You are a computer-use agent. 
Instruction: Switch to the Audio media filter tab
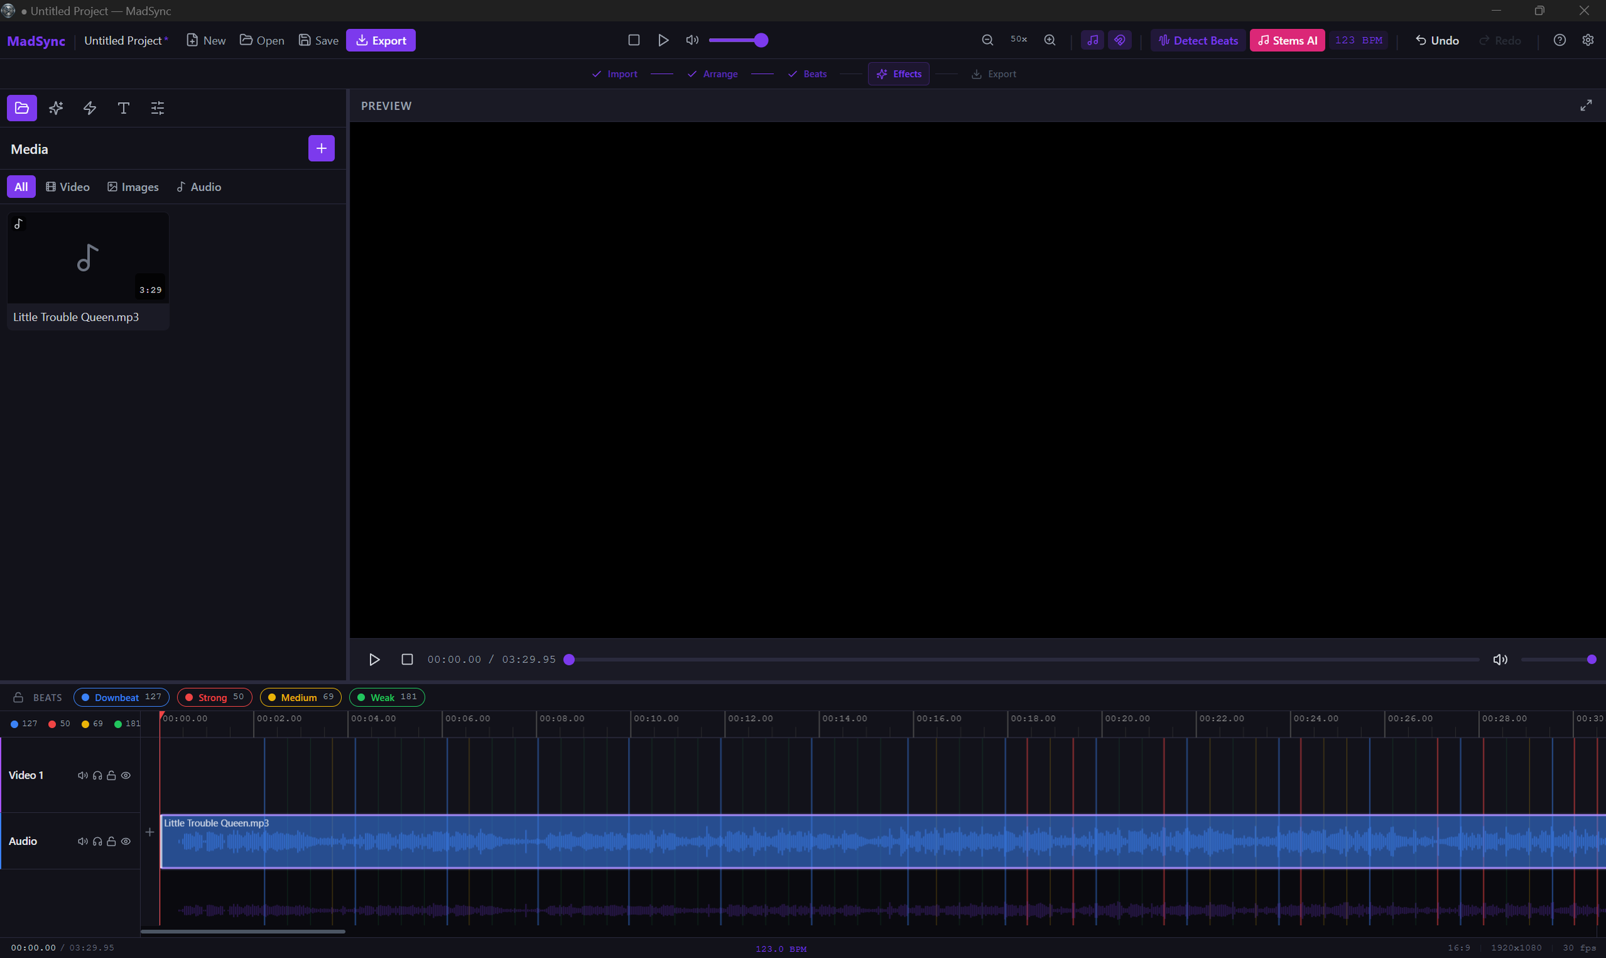[x=199, y=186]
